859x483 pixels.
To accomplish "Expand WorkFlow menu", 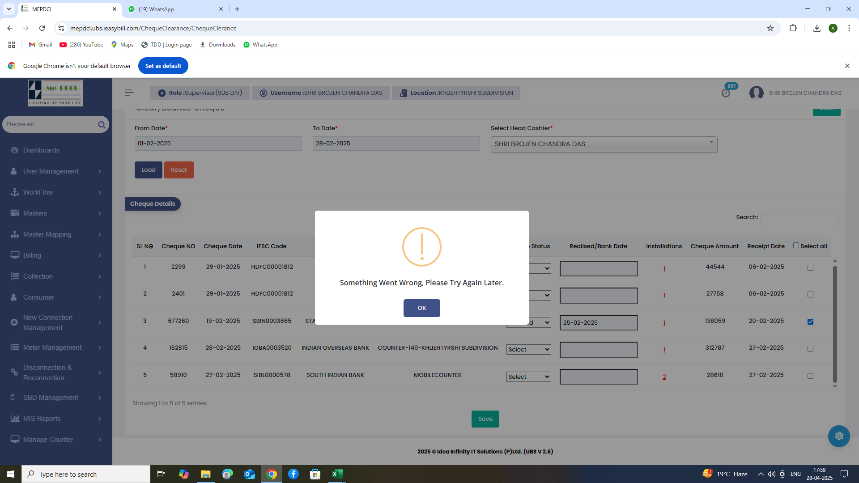I will click(56, 192).
